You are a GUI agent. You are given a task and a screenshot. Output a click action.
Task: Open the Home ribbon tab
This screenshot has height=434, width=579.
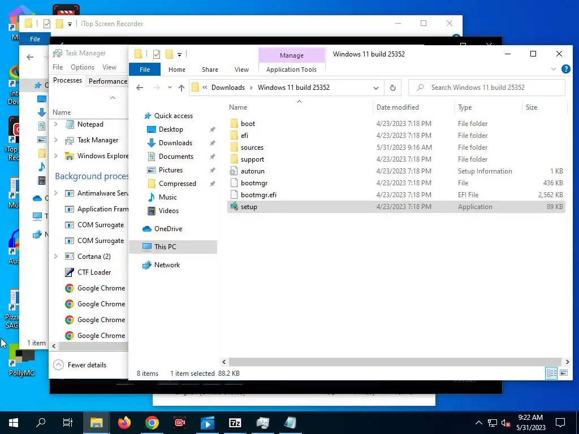point(177,70)
